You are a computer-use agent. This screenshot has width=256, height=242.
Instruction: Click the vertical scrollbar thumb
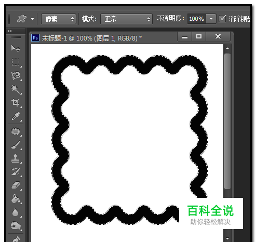pos(227,121)
